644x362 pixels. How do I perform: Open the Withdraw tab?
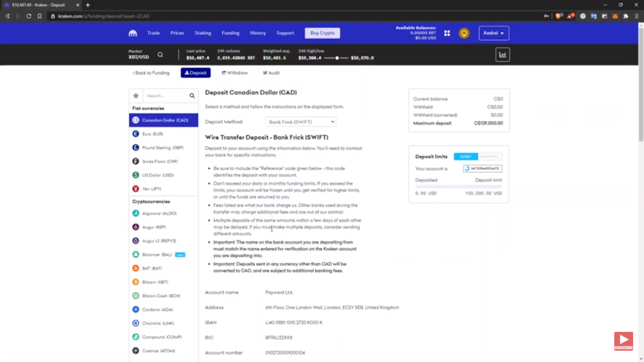[x=235, y=73]
